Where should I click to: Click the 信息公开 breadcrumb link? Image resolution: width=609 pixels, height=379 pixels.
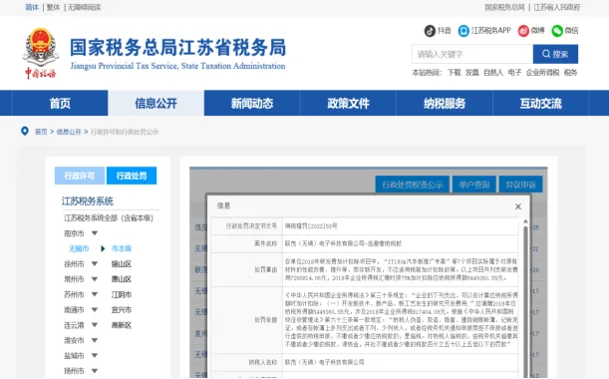[x=69, y=132]
